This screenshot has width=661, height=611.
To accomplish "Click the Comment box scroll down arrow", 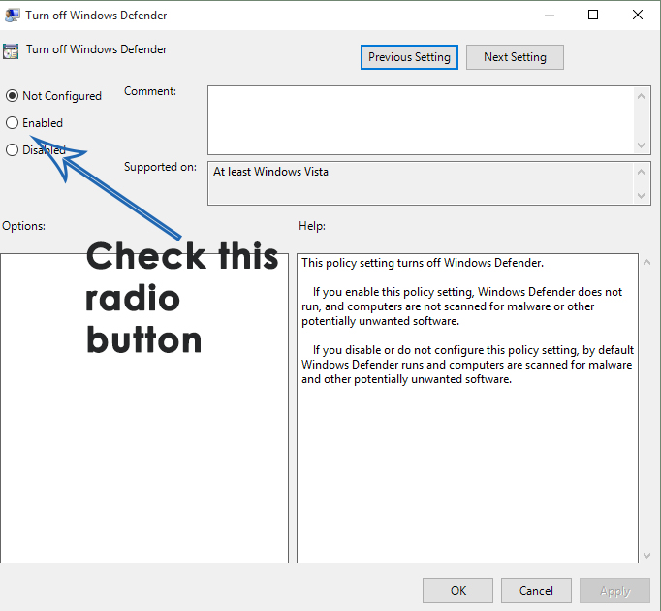I will (x=641, y=145).
